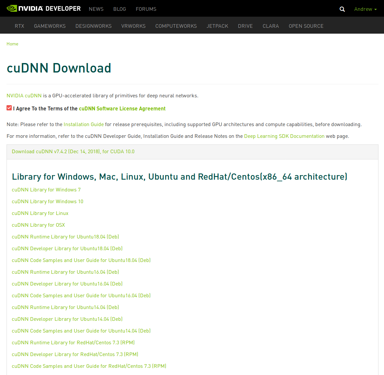Screen dimensions: 384x375
Task: Go to the VRWORKS section
Action: point(133,26)
